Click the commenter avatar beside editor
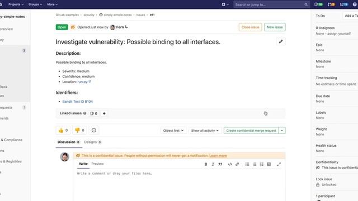The image size is (358, 201). [65, 157]
